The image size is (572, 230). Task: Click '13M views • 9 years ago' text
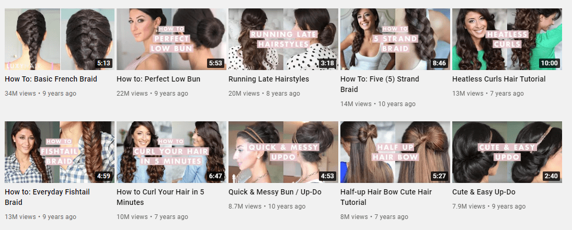pos(40,217)
